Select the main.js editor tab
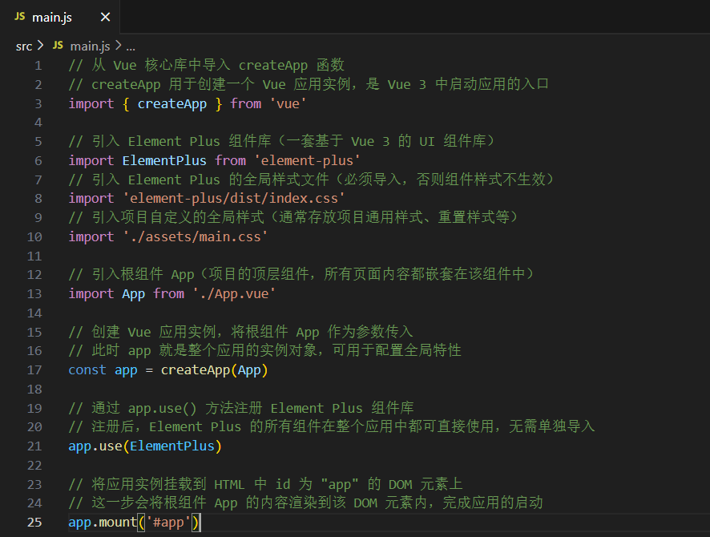Viewport: 710px width, 537px height. pos(60,17)
